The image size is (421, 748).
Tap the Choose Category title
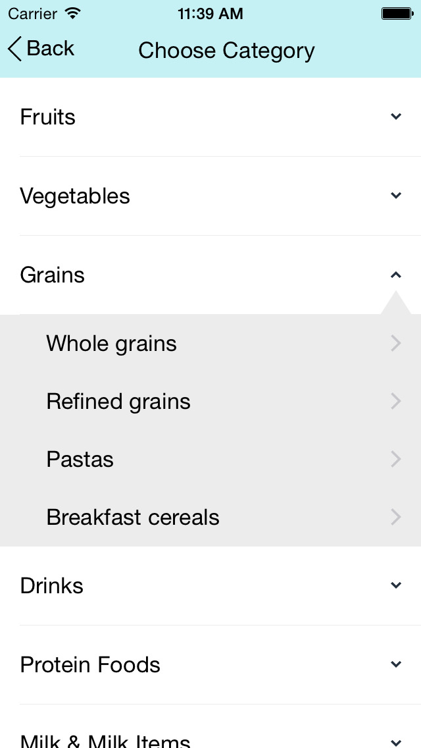[226, 51]
